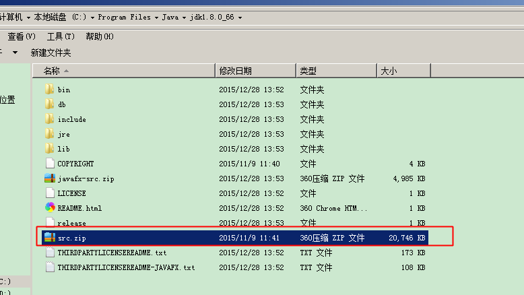
Task: Sort by the 类型 column header
Action: pos(337,71)
